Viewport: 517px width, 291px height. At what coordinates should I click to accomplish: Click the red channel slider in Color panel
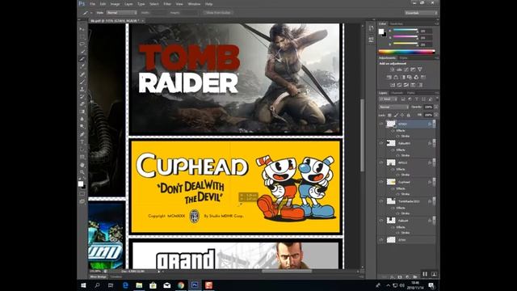[406, 31]
